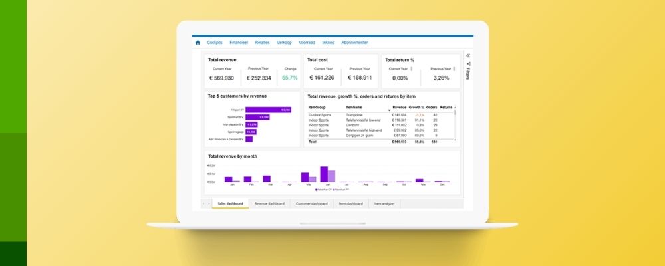
Task: Open the Financieel menu
Action: coord(239,43)
